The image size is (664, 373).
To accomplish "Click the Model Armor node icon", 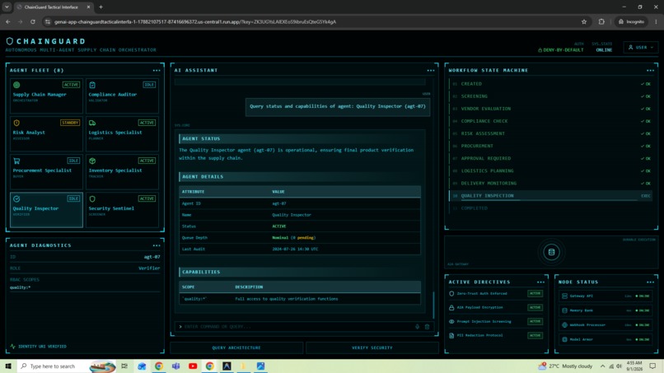I will pos(564,339).
